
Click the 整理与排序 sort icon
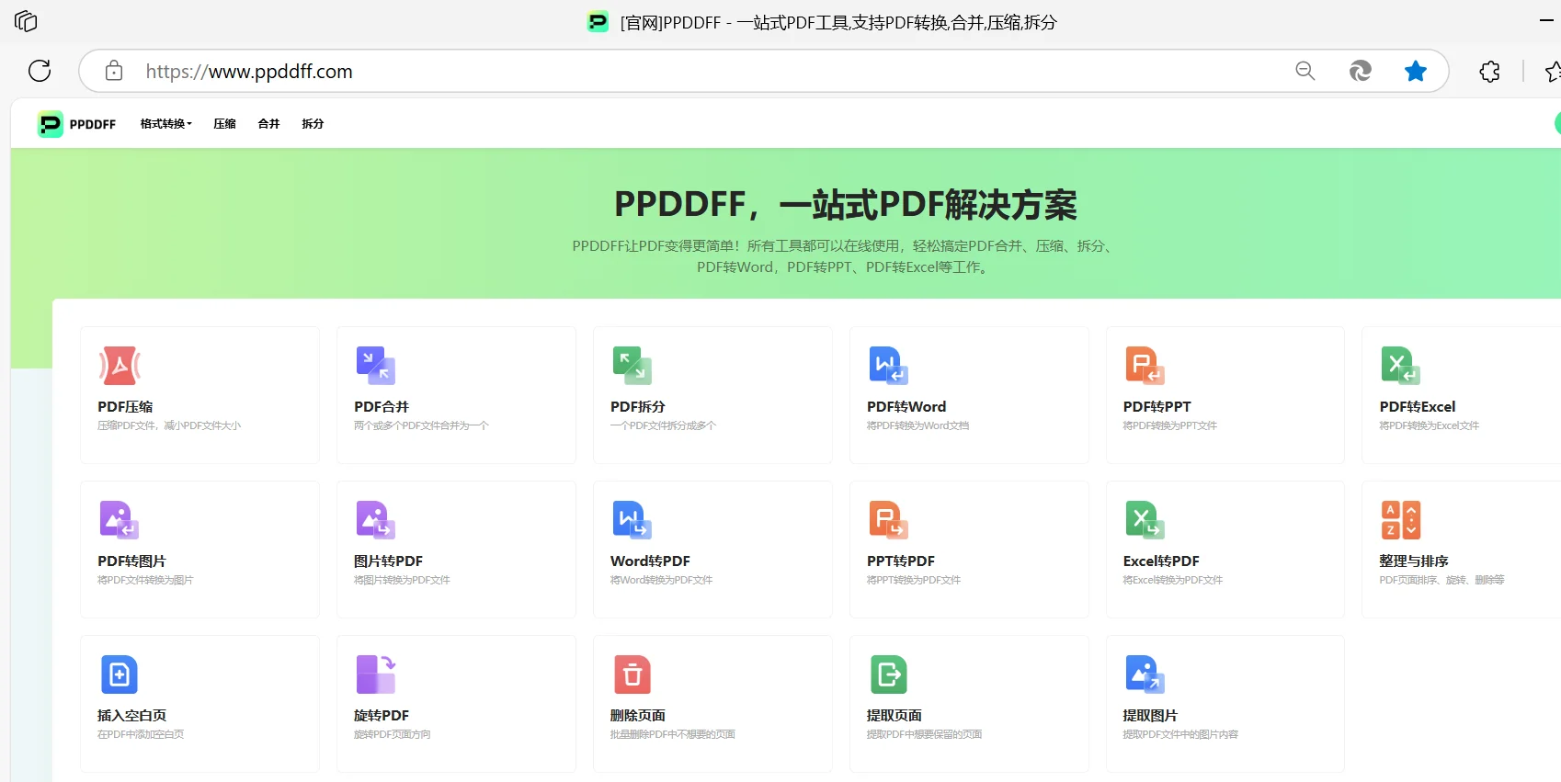(1400, 520)
